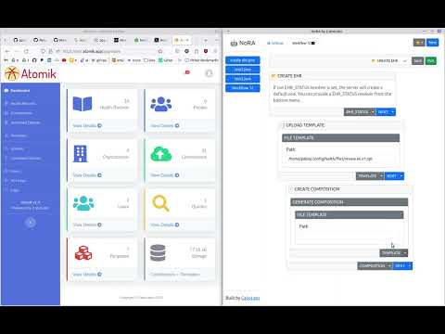Switch to the second GitHub browser tab

click(39, 40)
